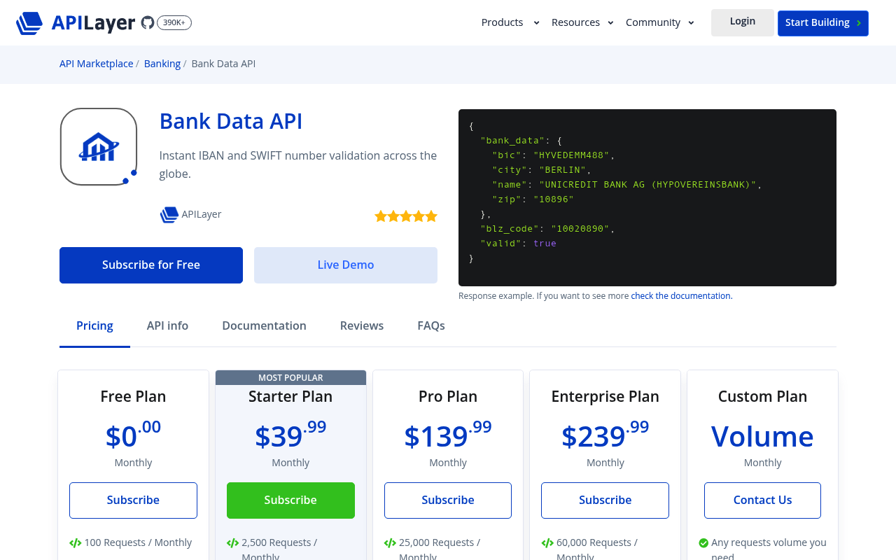Click the APILayer provider icon
This screenshot has height=560, width=896.
tap(169, 215)
